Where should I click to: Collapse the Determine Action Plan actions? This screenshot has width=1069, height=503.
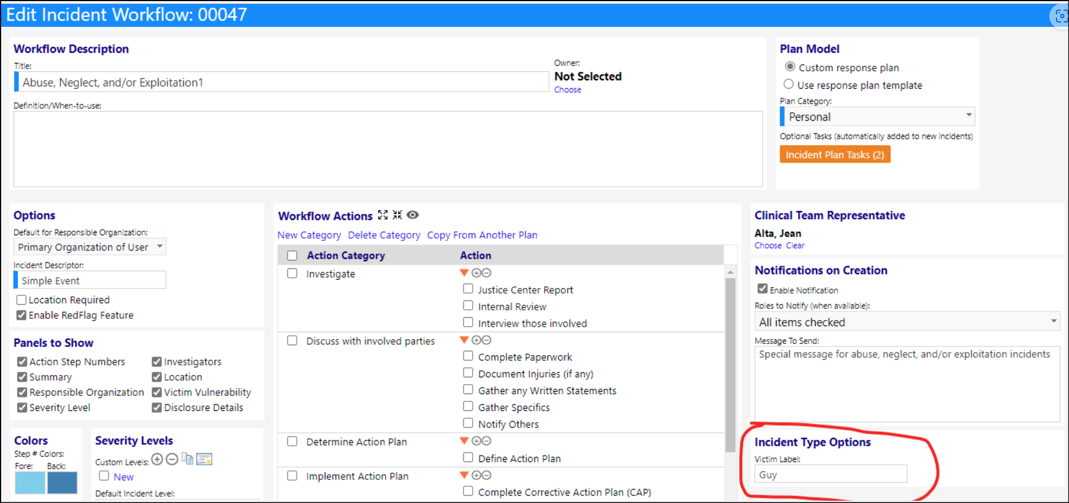464,441
